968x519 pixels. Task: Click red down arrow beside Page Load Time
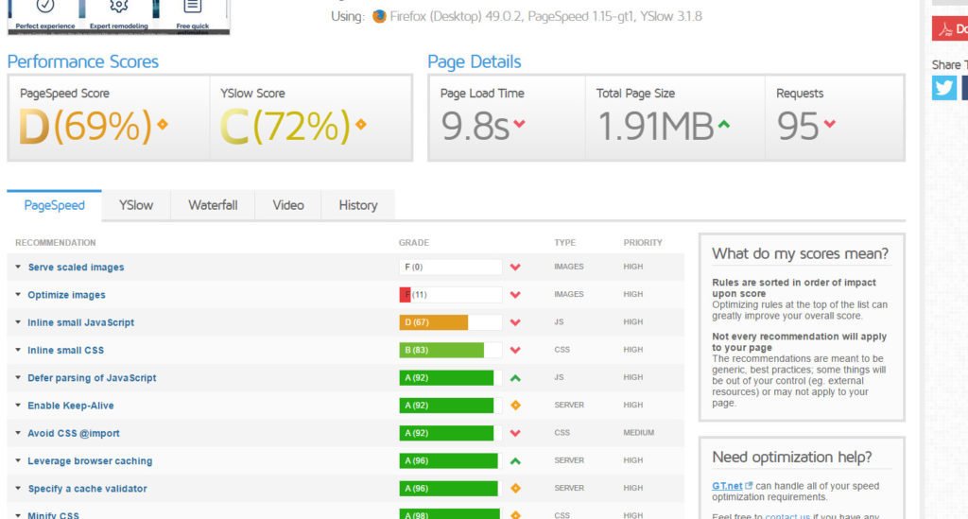click(x=519, y=124)
